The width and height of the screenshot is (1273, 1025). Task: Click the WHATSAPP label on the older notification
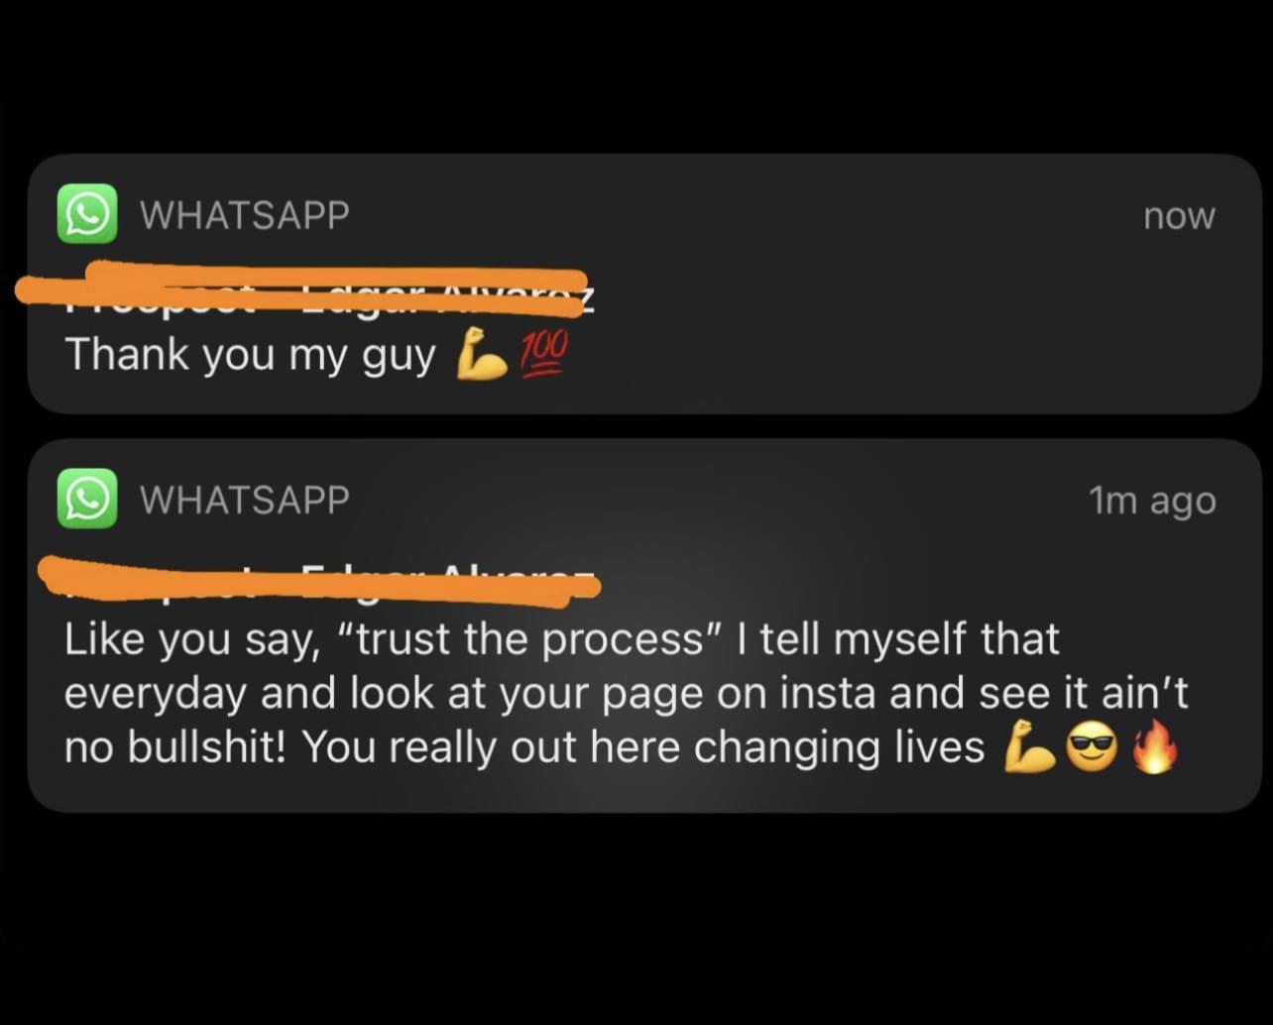[x=245, y=500]
